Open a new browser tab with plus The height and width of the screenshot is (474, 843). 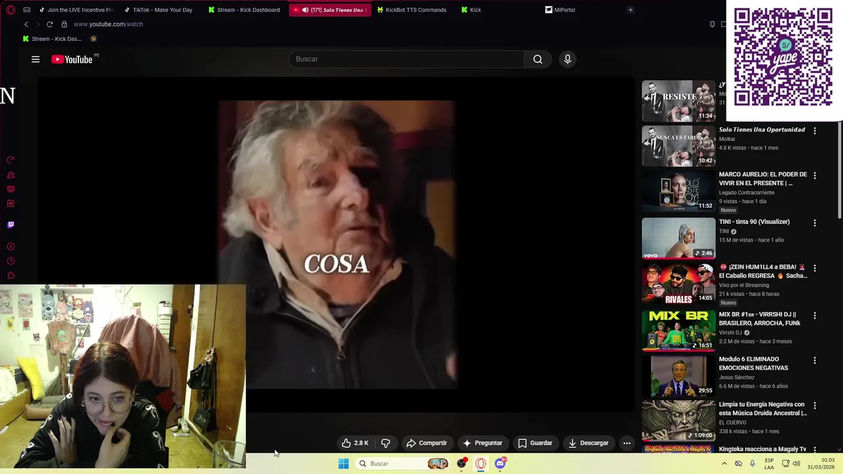[x=630, y=10]
